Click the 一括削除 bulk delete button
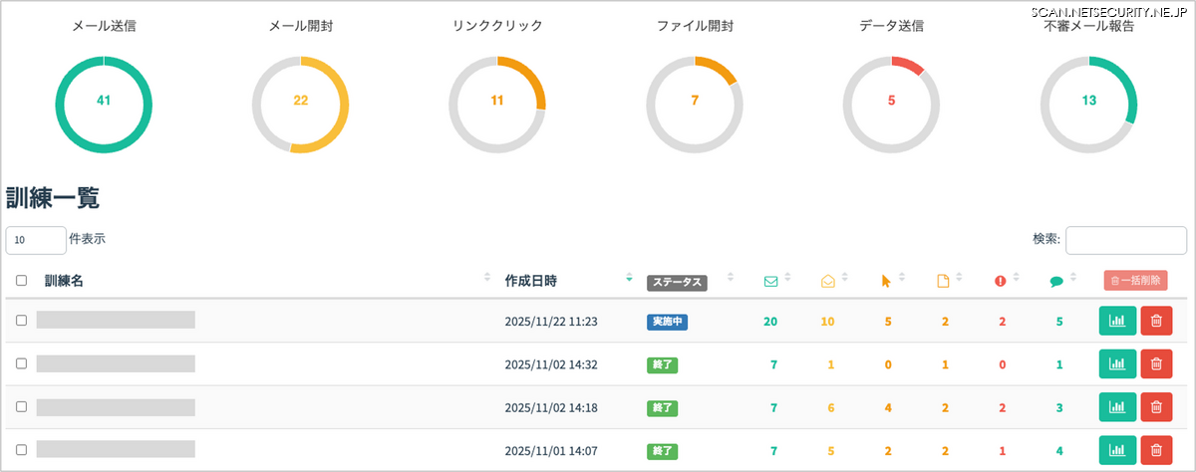1196x472 pixels. 1135,281
